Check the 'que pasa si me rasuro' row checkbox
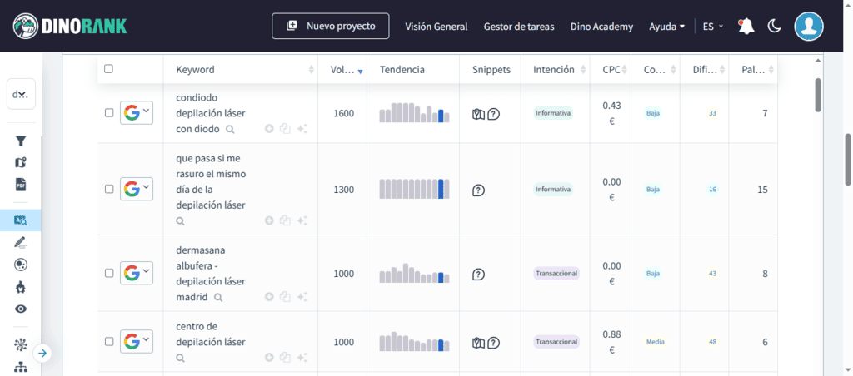Image resolution: width=853 pixels, height=376 pixels. [109, 189]
